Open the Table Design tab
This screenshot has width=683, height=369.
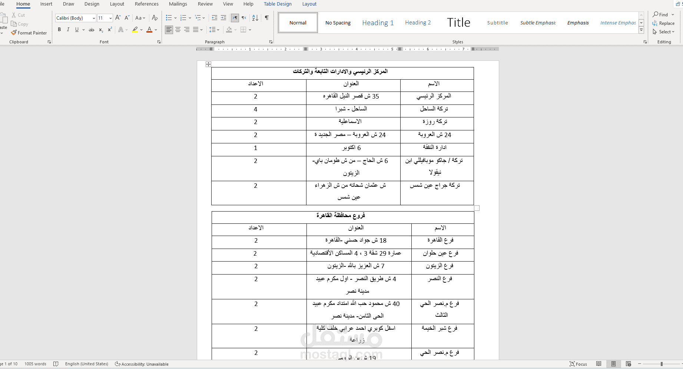(278, 4)
